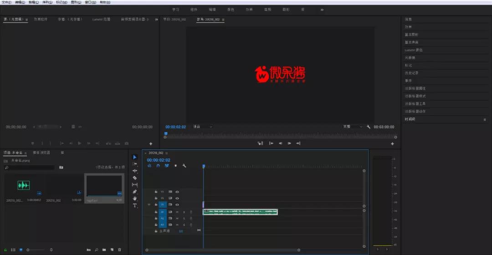Step forward one frame in program monitor

coord(289,143)
